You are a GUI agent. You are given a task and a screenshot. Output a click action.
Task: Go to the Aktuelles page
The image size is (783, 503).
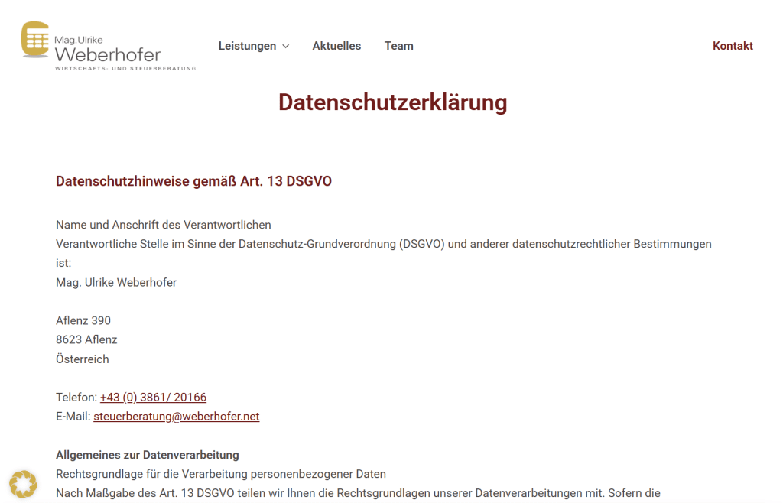click(336, 46)
